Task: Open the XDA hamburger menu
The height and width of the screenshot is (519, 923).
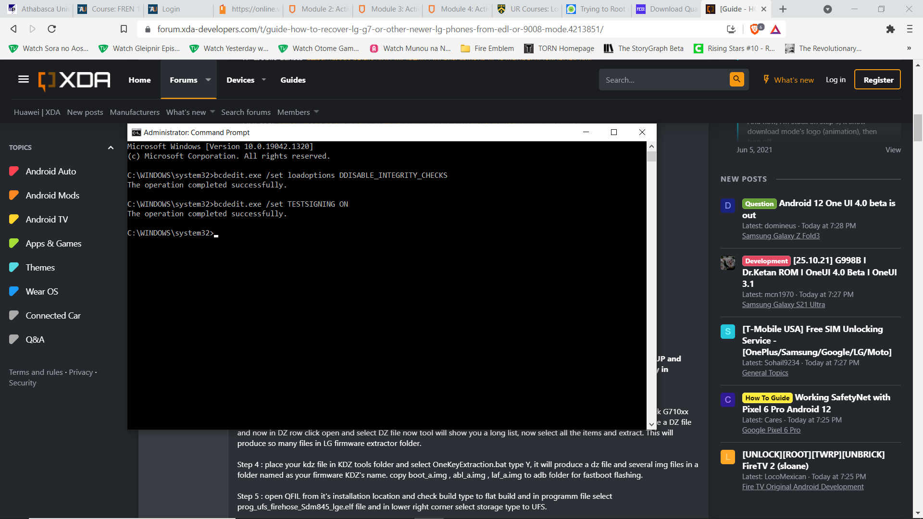Action: [24, 79]
